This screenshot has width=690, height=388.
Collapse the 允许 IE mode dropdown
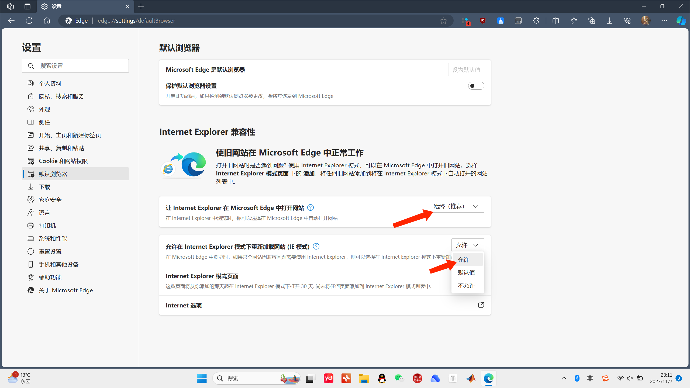click(468, 245)
